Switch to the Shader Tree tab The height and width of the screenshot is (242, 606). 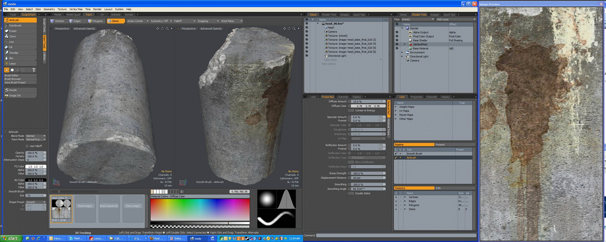coord(329,15)
